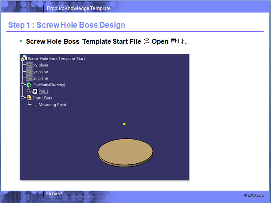Viewport: 271px width, 203px height.
Task: Click the Screw Hole Boss Template Start root icon
Action: [24, 58]
